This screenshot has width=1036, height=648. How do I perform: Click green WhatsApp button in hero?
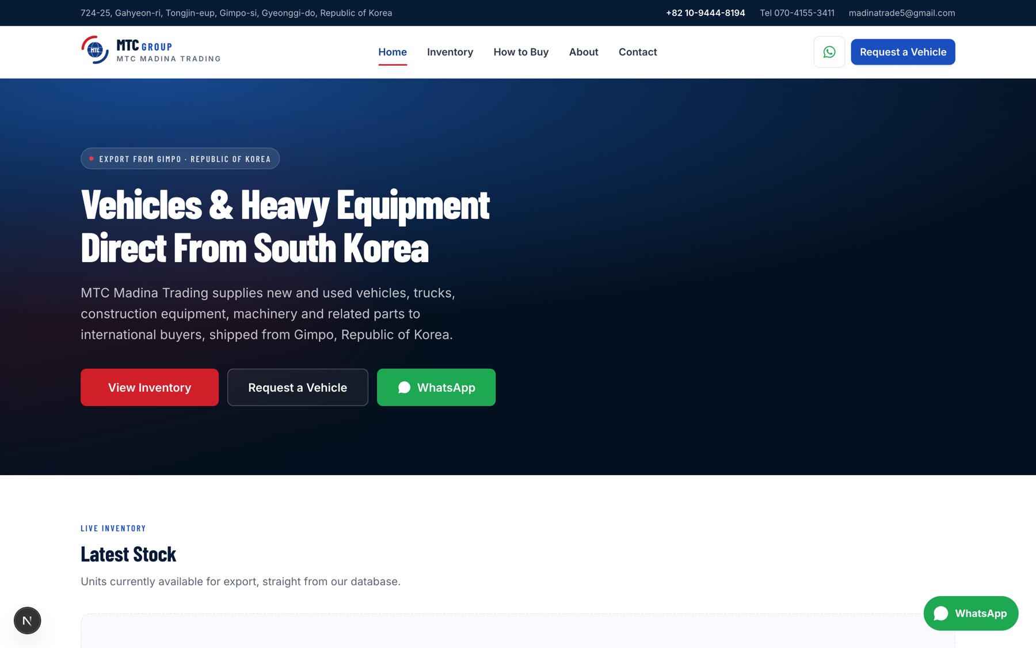click(436, 387)
